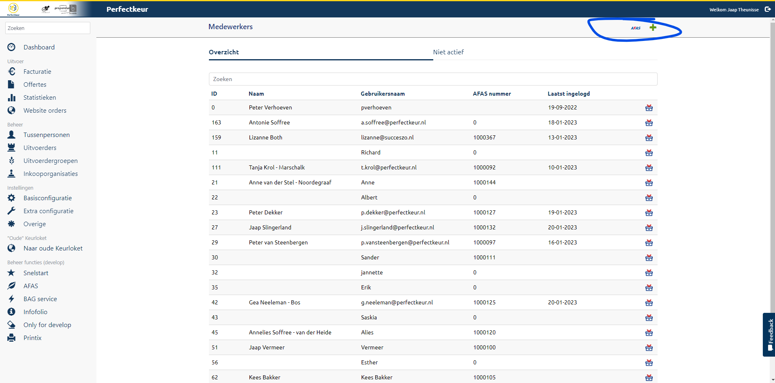
Task: Click the info icon for Infofolio
Action: click(11, 312)
